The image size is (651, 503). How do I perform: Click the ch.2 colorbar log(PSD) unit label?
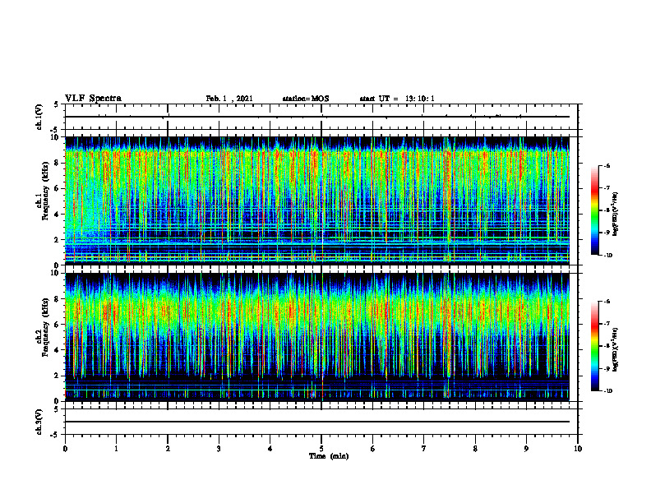coord(616,349)
